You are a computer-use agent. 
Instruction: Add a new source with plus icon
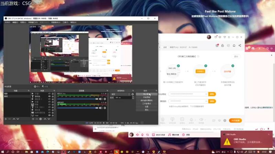click(x=33, y=119)
